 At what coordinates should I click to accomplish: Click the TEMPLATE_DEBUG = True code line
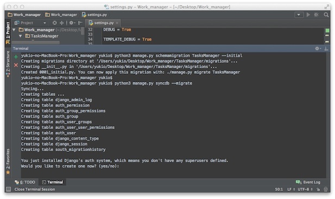pos(128,39)
